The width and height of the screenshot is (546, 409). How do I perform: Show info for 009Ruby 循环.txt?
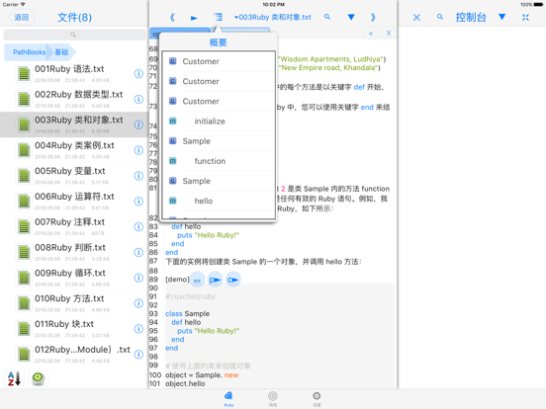(138, 278)
